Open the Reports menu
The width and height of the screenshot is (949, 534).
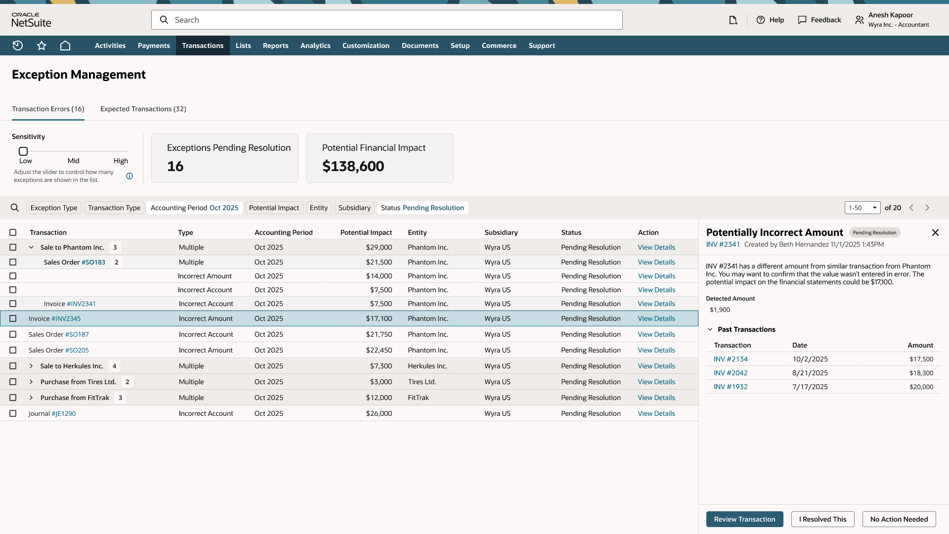275,45
